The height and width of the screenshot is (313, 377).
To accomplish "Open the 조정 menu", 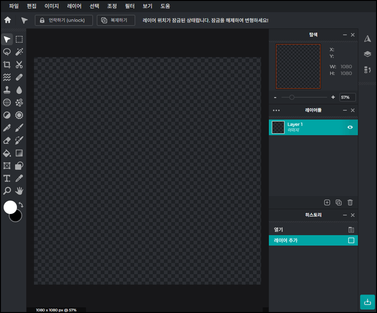I will (x=112, y=6).
